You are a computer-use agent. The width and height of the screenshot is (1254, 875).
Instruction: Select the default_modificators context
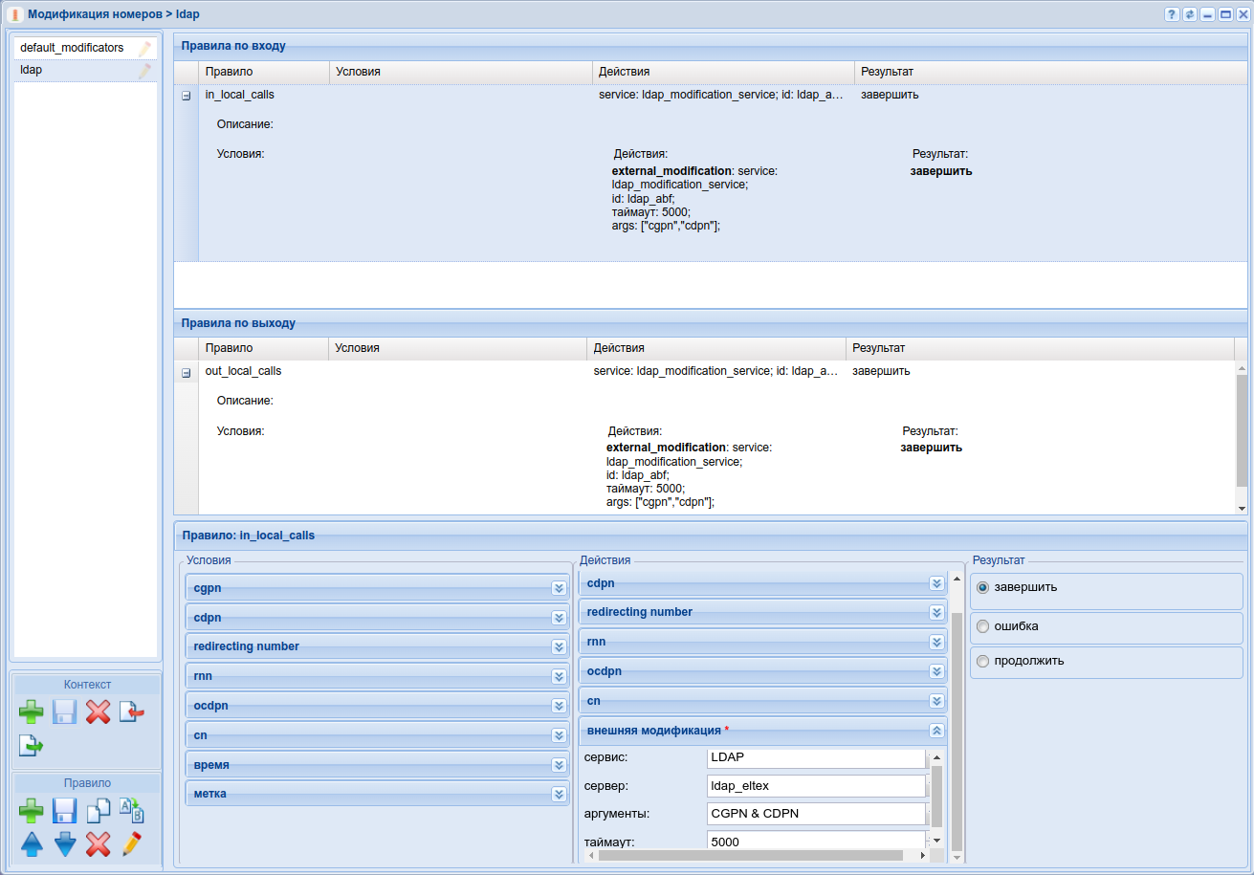coord(72,48)
